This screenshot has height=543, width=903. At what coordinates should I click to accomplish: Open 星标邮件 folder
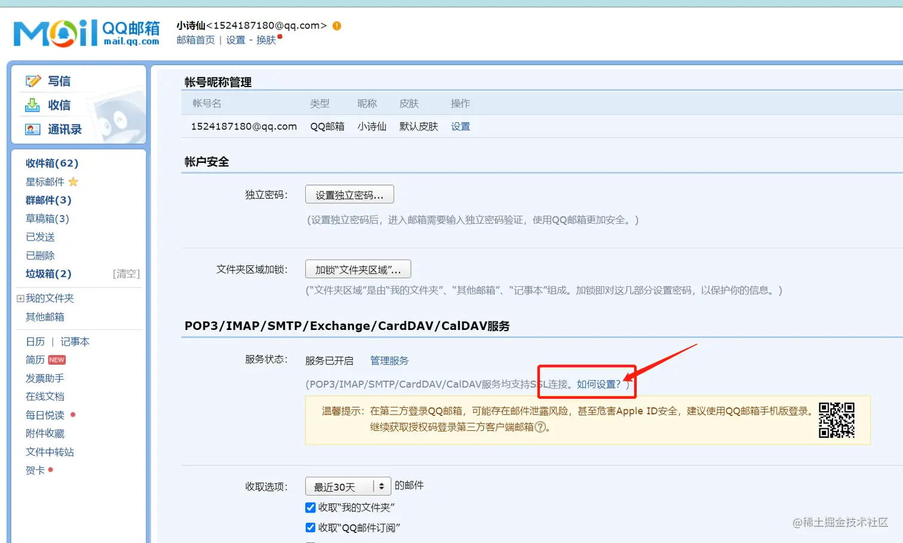(x=45, y=181)
